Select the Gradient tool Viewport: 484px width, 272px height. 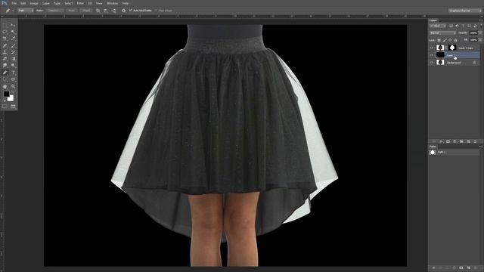click(13, 59)
